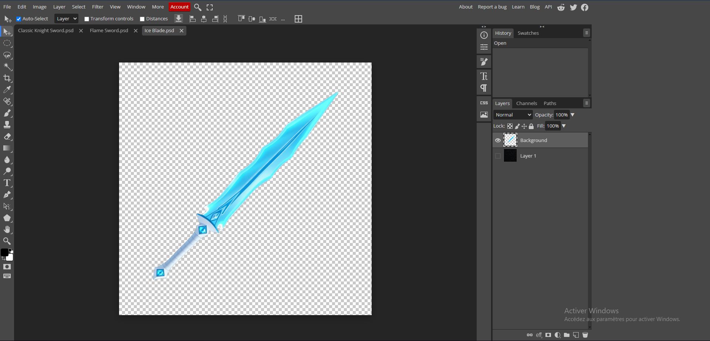Select the Crop tool

7,78
